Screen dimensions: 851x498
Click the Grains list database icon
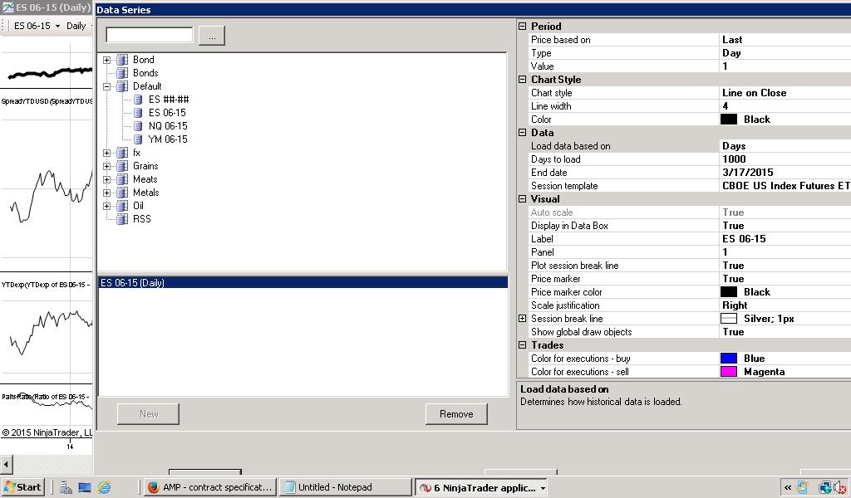tap(123, 166)
